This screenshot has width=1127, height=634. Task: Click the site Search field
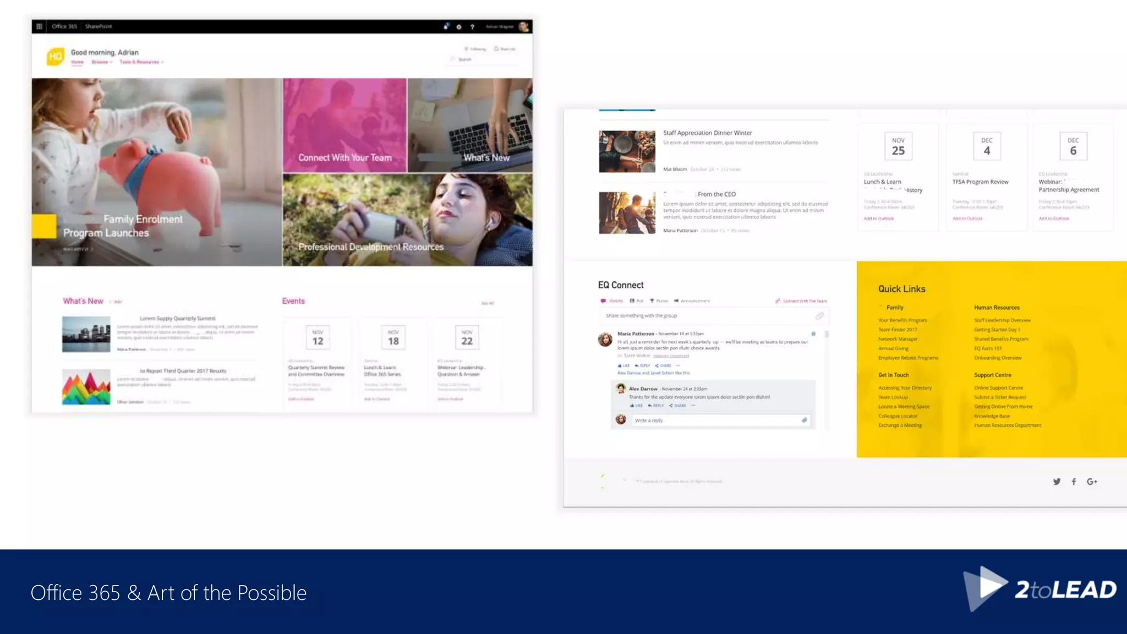[x=483, y=59]
